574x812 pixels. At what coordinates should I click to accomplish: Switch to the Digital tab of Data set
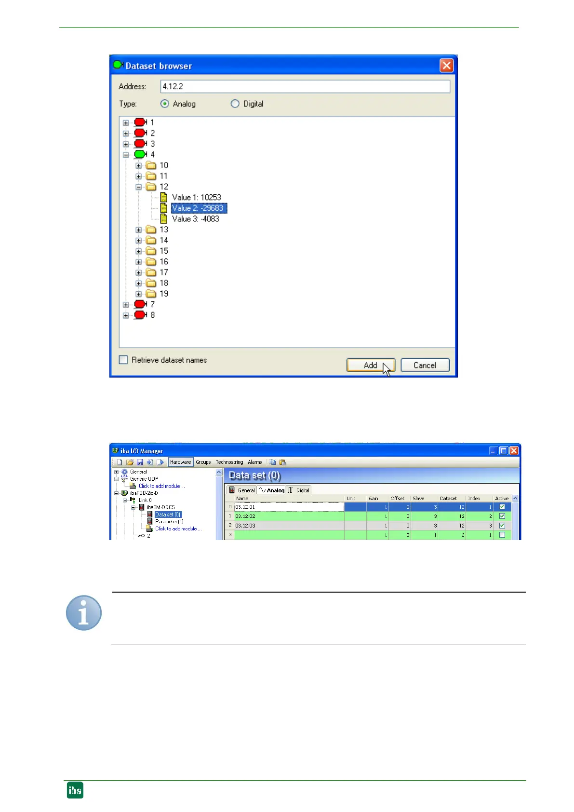pos(299,490)
